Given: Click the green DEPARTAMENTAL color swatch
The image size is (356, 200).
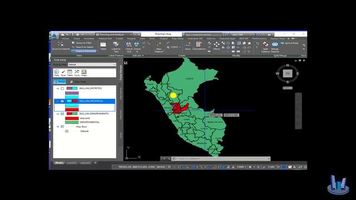Looking at the screenshot, I should pos(72,122).
